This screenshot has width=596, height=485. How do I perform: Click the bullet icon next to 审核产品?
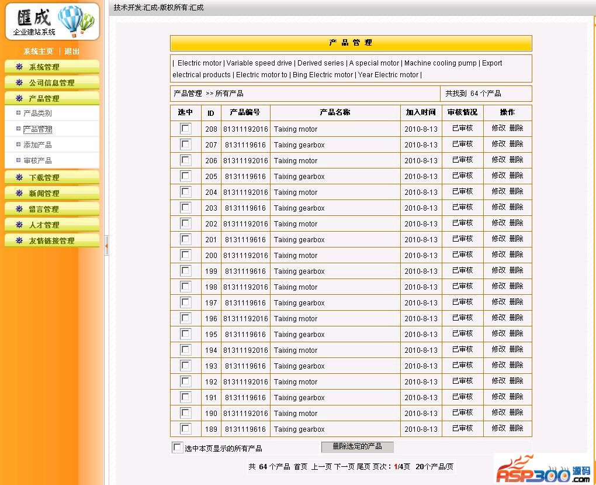[x=18, y=160]
